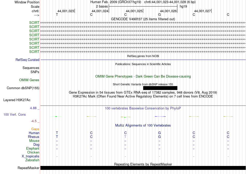The width and height of the screenshot is (246, 174).
Task: Click the 44,001,023 coordinate tick
Action: click(x=66, y=11)
